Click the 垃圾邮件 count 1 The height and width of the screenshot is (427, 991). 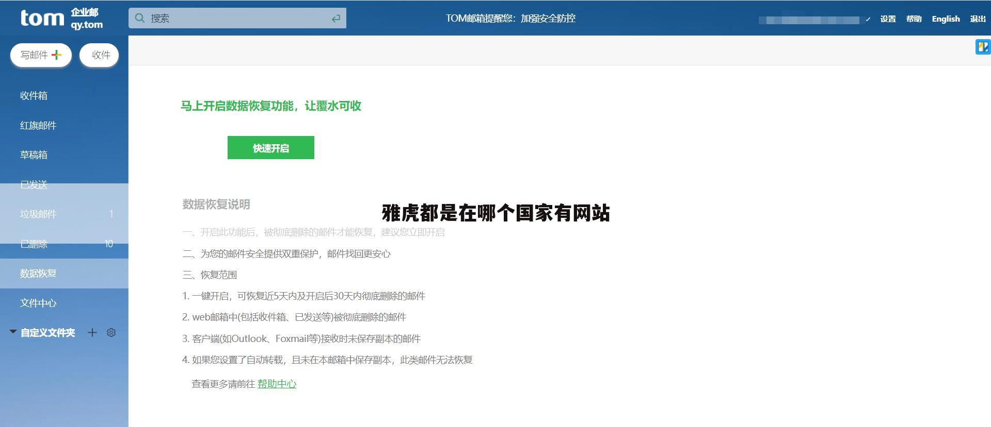111,214
